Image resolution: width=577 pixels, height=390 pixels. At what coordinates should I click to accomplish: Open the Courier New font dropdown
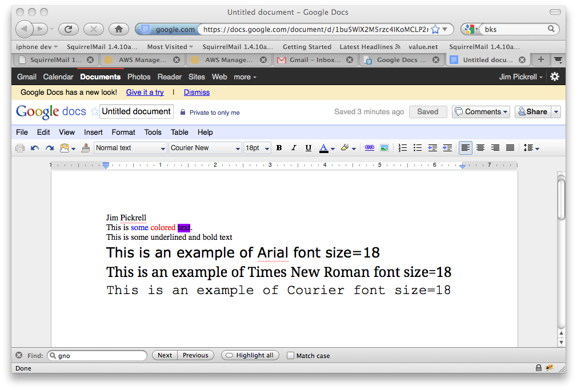[205, 148]
